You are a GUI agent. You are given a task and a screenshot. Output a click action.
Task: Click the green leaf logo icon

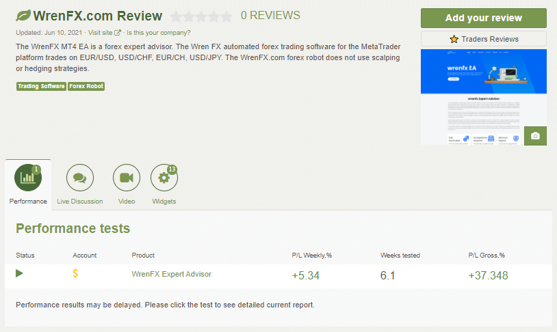point(23,16)
